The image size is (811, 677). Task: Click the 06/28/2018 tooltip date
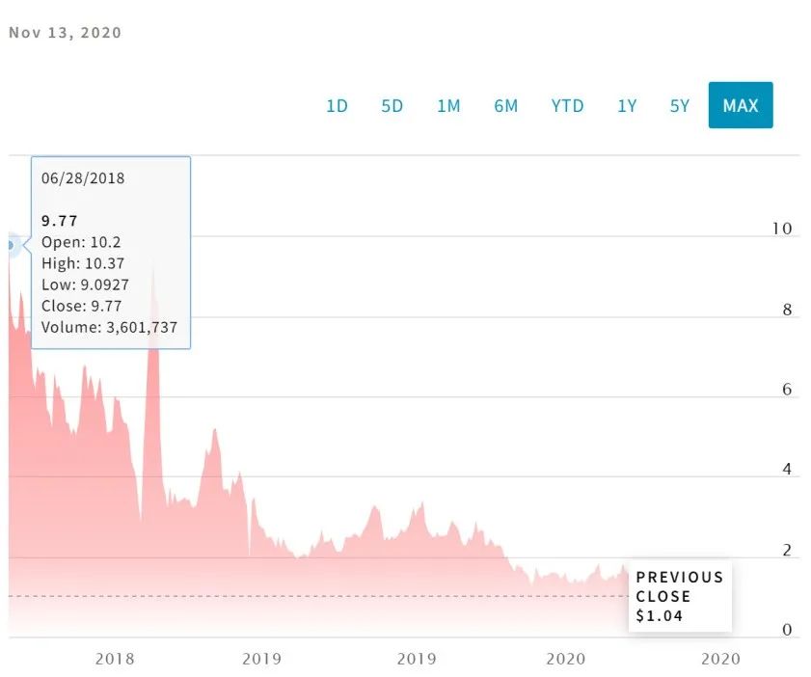(x=83, y=178)
